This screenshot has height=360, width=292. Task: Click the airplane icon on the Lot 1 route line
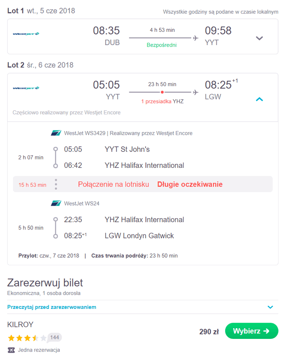click(x=195, y=38)
